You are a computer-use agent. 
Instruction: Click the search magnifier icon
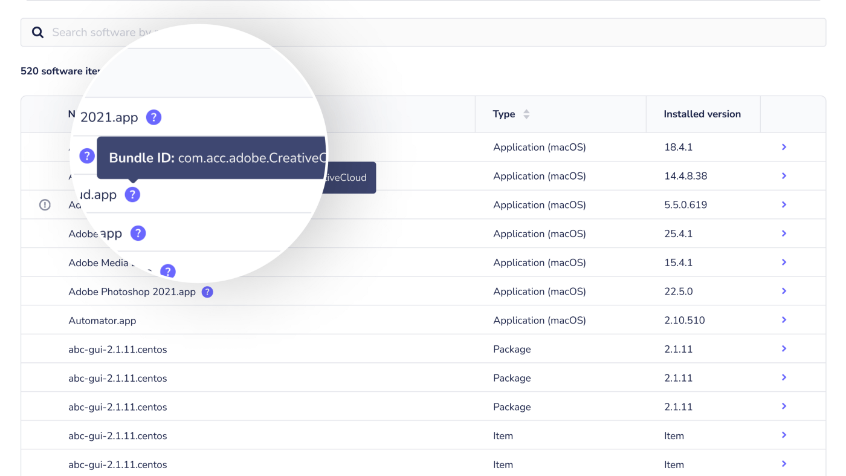pyautogui.click(x=37, y=33)
